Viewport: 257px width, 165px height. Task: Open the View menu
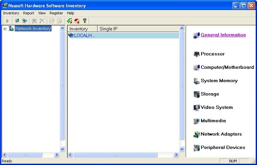[42, 13]
